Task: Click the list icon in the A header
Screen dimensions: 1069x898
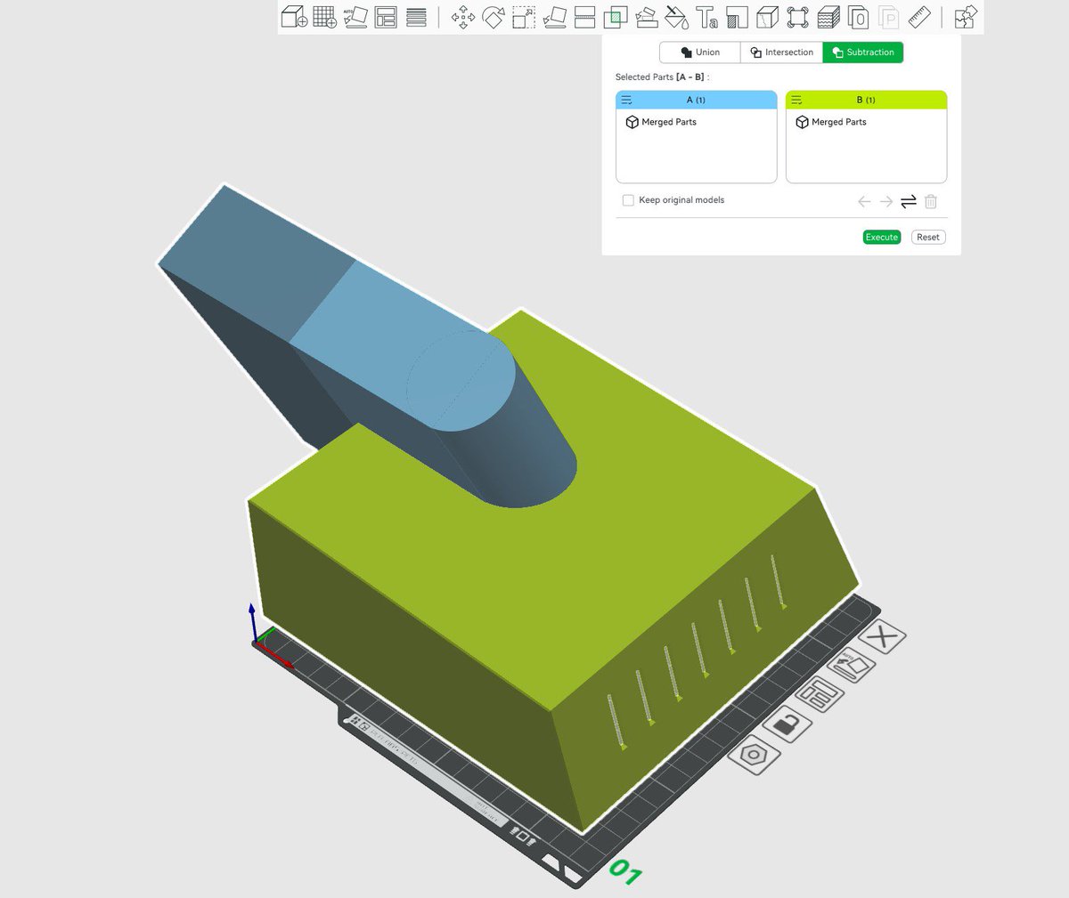Action: pos(626,101)
